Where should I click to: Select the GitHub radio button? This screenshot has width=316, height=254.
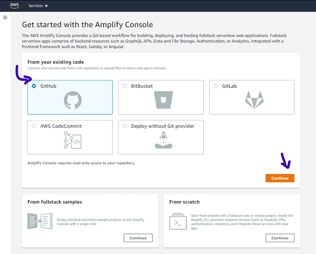coord(34,86)
